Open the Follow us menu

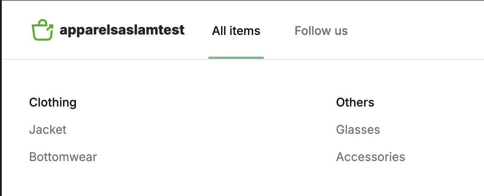coord(321,31)
